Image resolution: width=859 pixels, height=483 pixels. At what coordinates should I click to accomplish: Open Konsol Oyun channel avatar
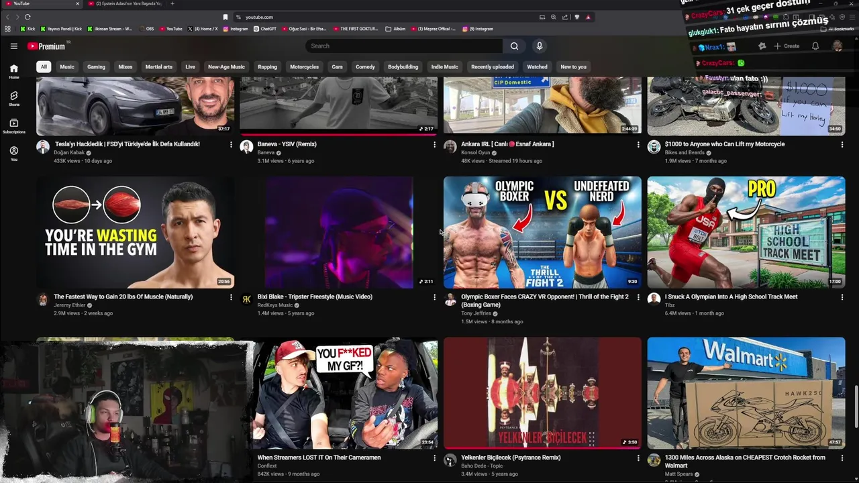[x=450, y=147]
